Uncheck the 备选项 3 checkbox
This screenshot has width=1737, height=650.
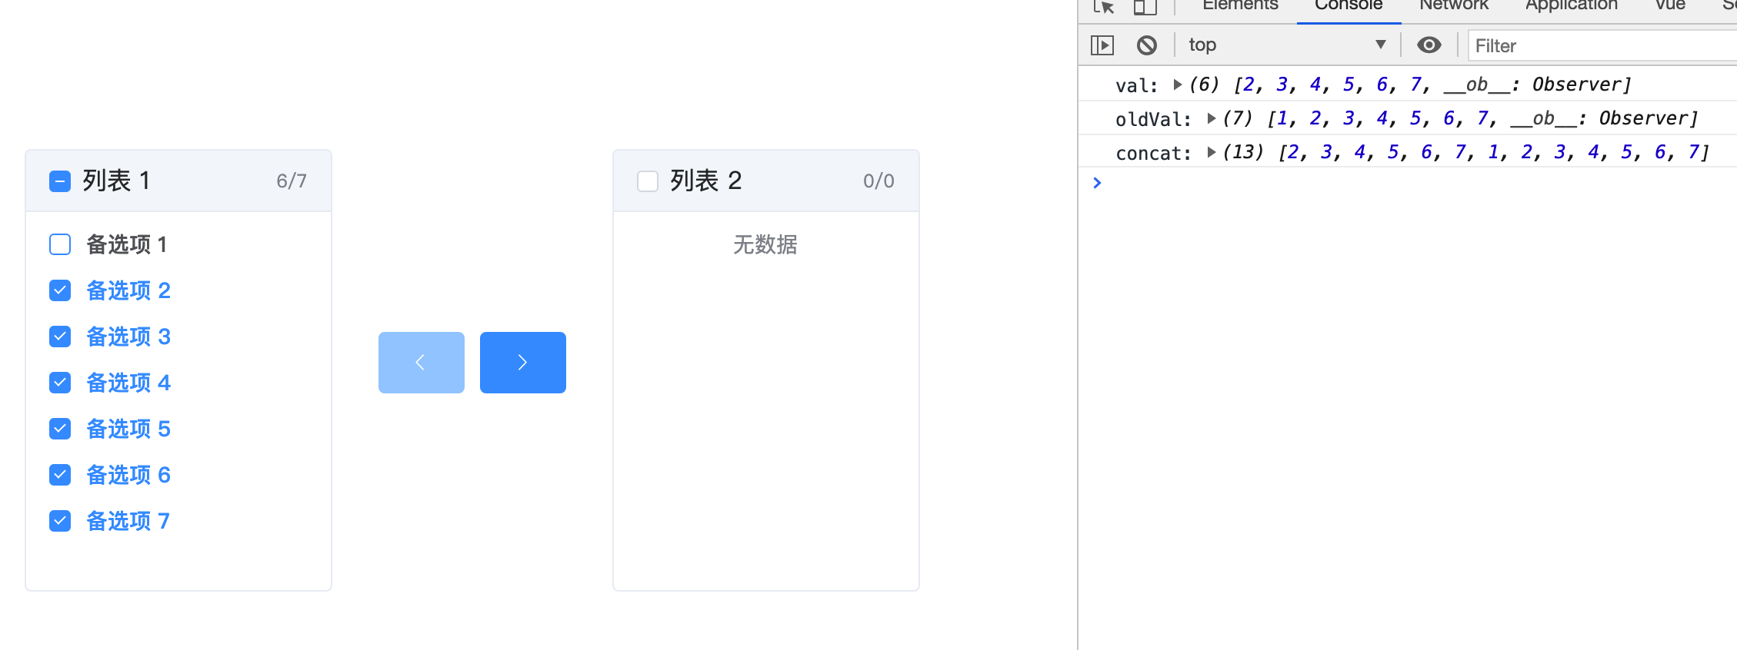pyautogui.click(x=60, y=337)
